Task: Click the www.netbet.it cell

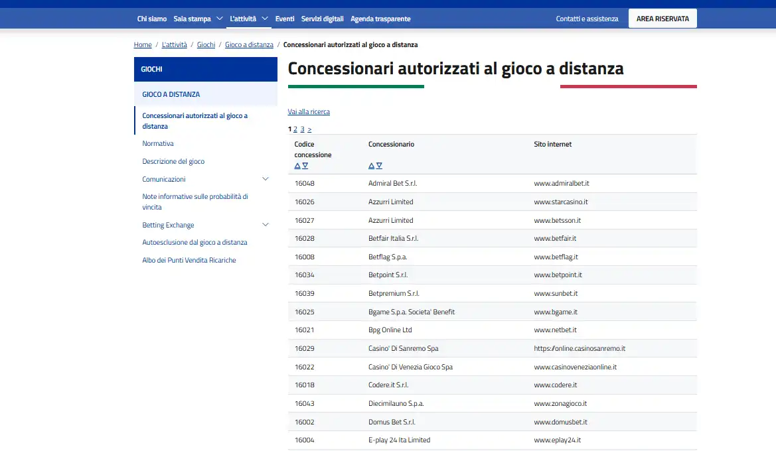Action: pyautogui.click(x=555, y=330)
